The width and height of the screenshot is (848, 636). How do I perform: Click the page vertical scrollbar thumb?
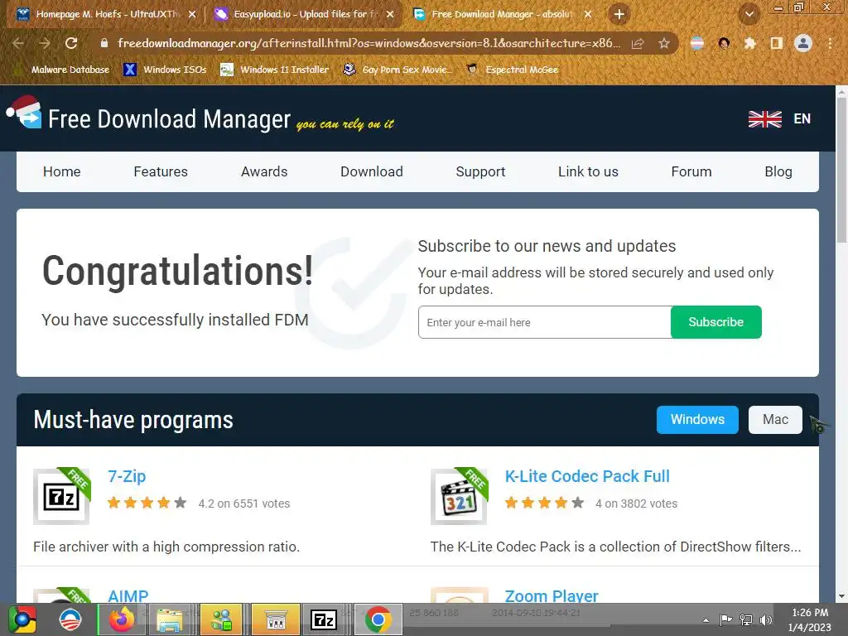pyautogui.click(x=842, y=171)
